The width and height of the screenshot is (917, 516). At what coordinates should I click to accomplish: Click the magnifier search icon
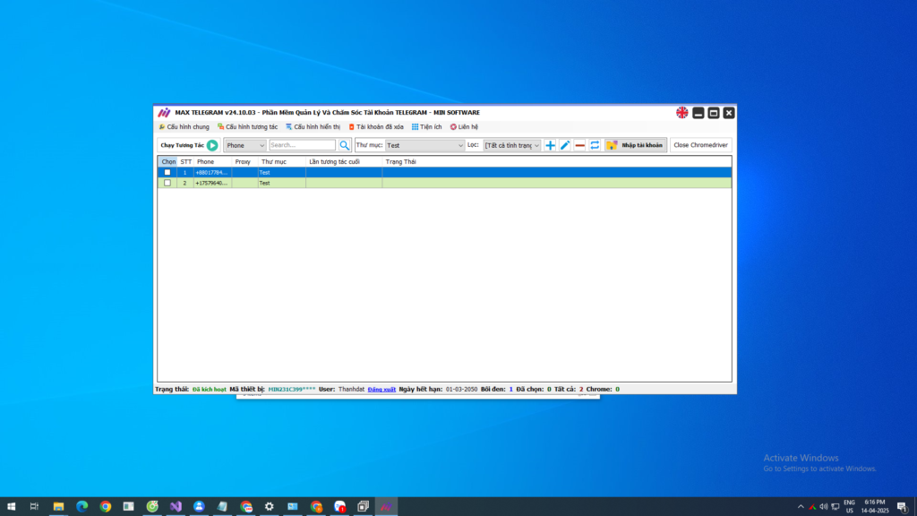[x=344, y=145]
